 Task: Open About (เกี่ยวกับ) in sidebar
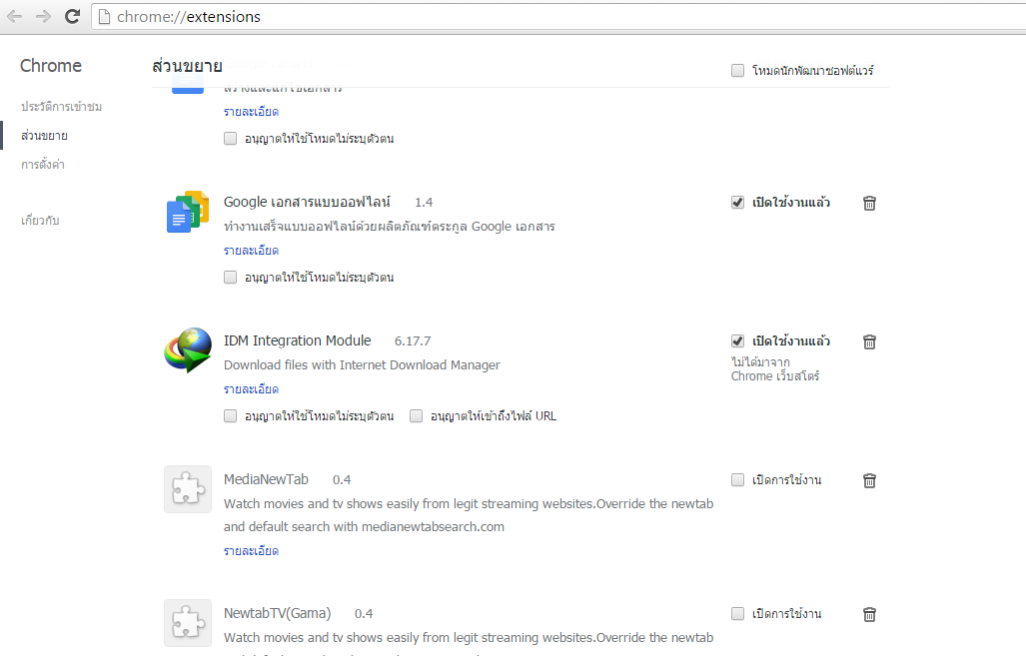tap(40, 221)
